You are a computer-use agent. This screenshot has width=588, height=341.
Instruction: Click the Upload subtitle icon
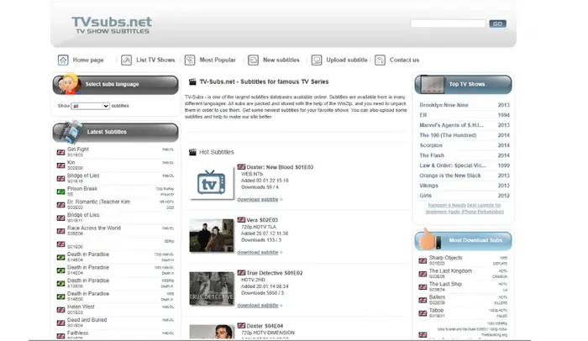click(x=317, y=60)
